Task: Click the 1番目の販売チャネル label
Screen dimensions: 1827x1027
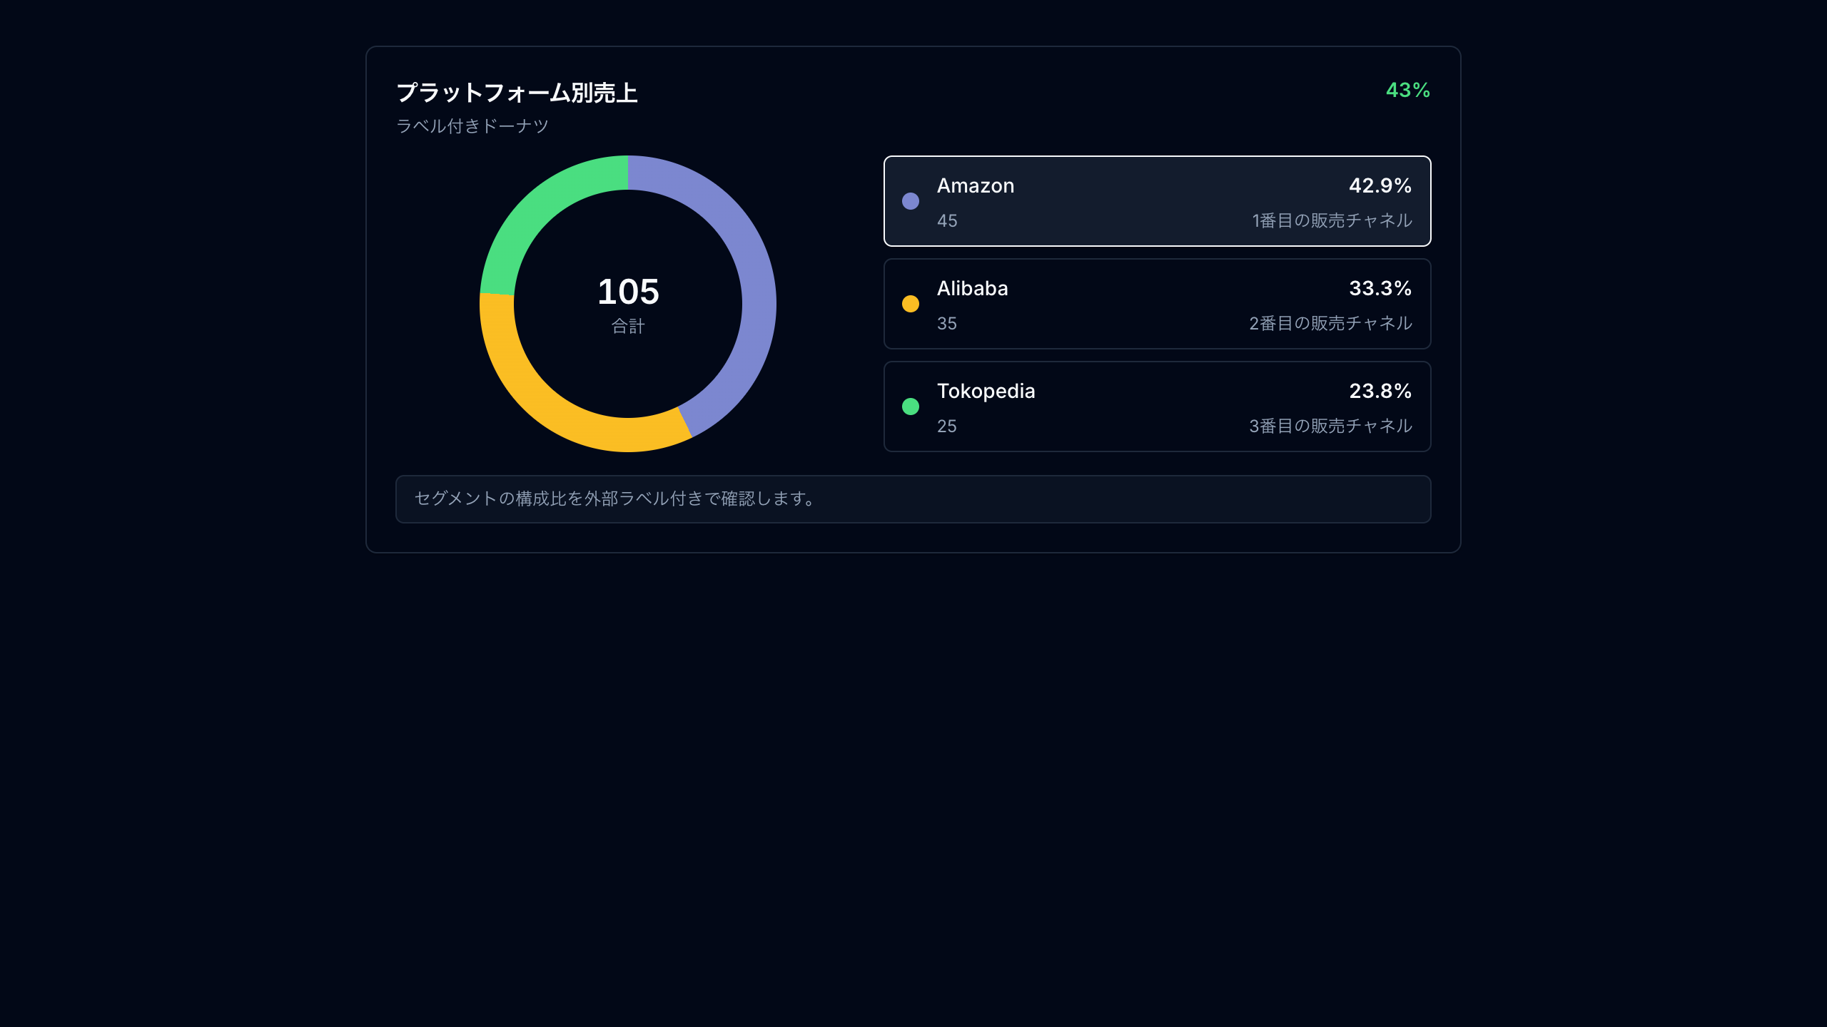Action: point(1332,220)
